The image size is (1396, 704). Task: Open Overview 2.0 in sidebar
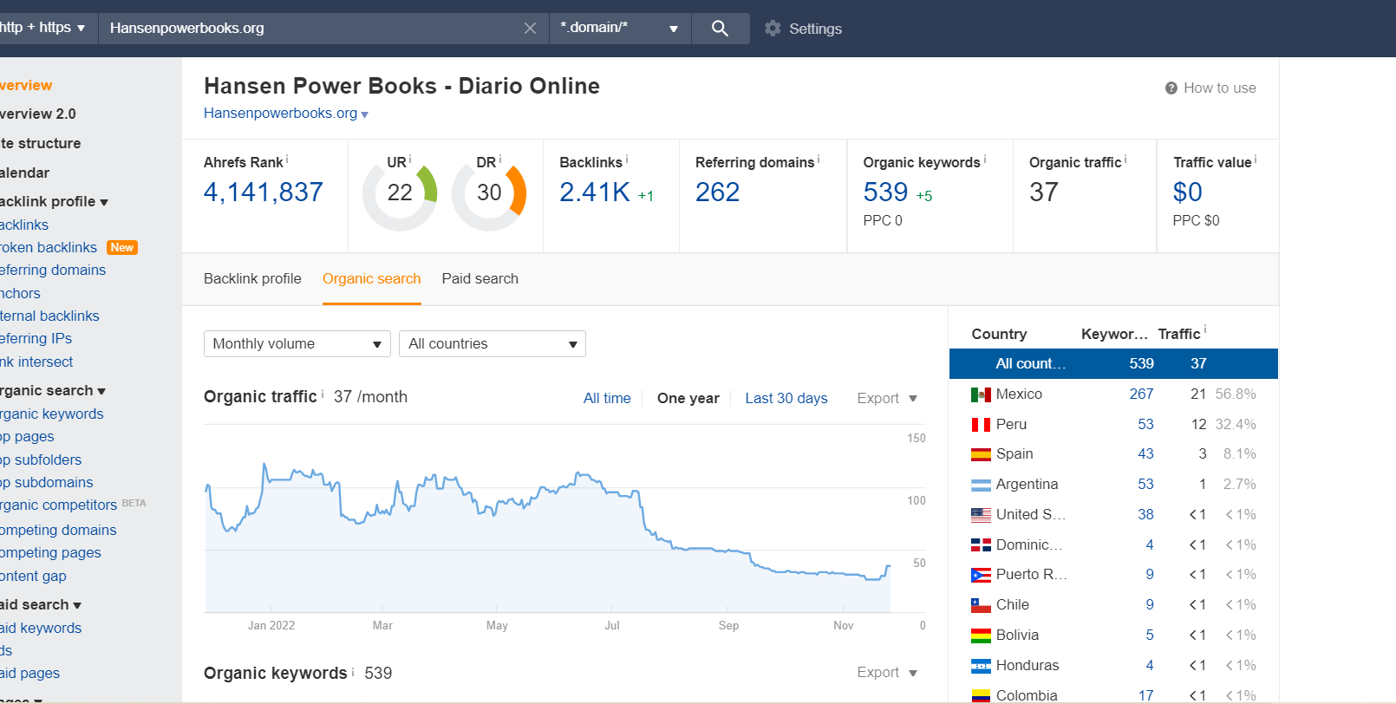(38, 114)
